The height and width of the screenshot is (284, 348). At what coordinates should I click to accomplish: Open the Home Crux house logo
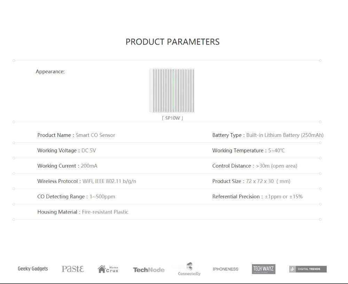coord(108,269)
